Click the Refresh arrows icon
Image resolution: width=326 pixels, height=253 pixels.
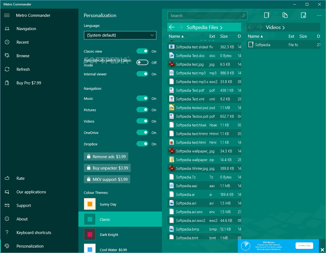point(7,69)
